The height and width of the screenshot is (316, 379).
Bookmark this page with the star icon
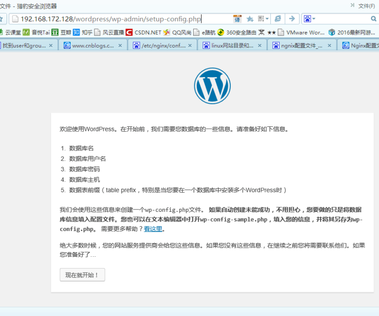(x=250, y=19)
